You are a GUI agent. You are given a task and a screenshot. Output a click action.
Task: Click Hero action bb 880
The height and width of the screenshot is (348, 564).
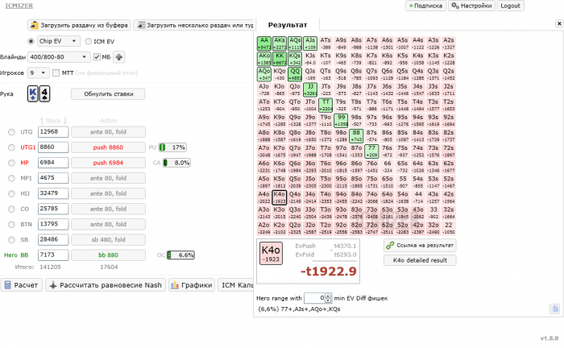tap(108, 255)
